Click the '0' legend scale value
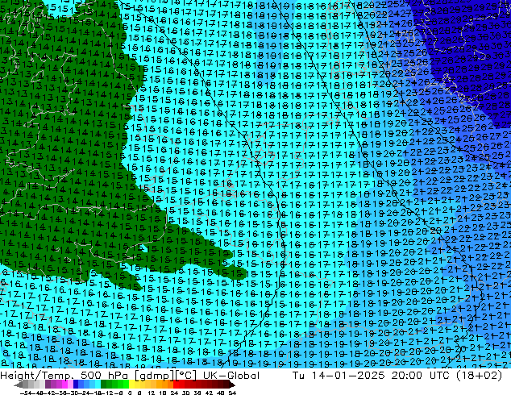The image size is (511, 395). pos(130,393)
